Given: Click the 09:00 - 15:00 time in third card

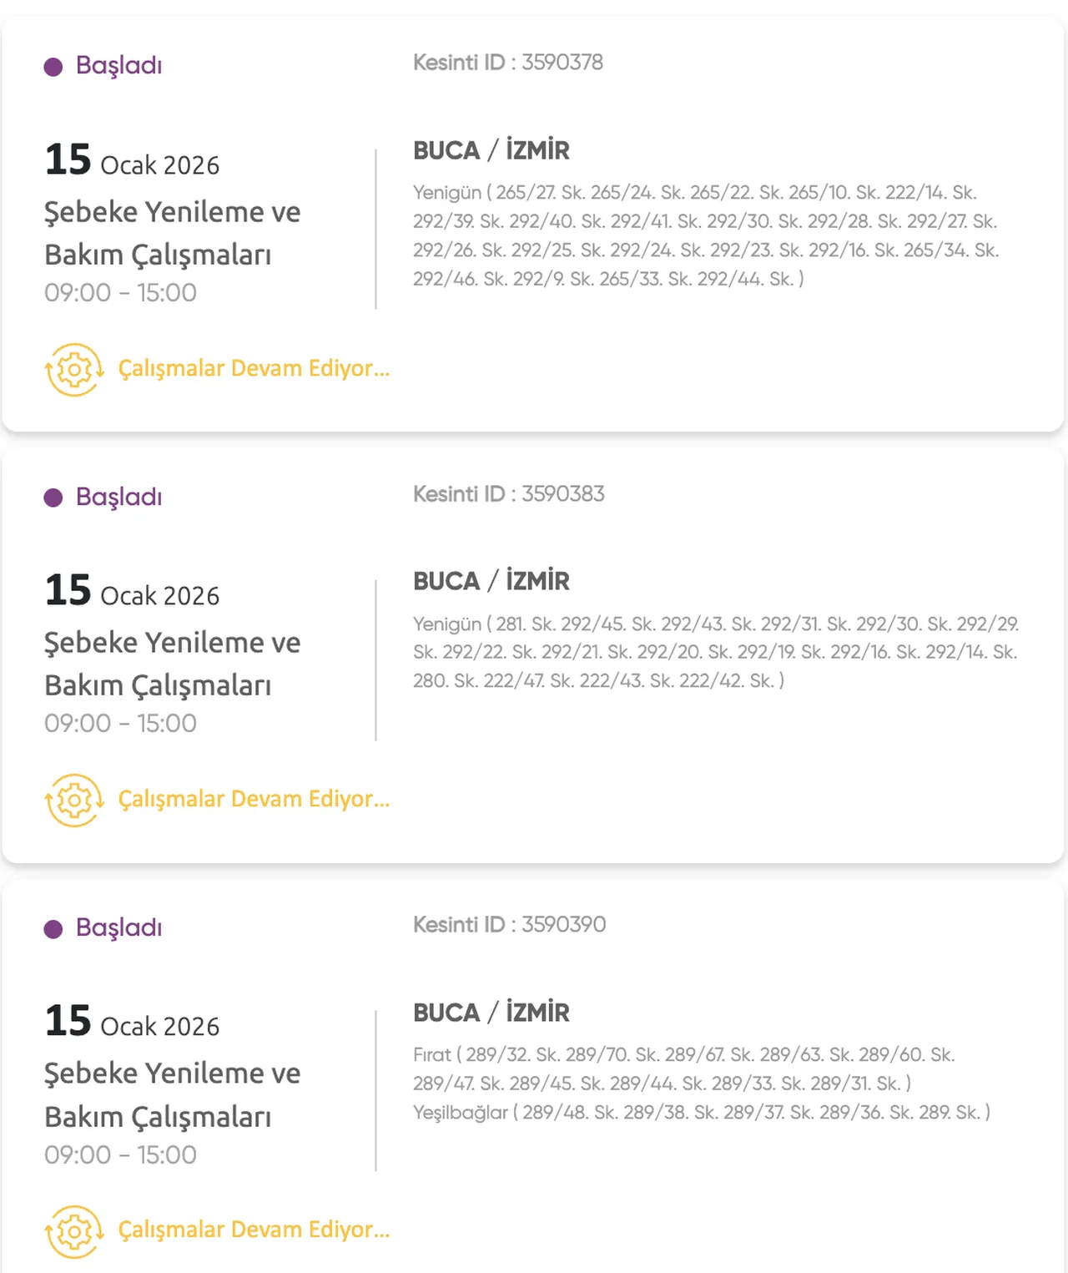Looking at the screenshot, I should (120, 1154).
